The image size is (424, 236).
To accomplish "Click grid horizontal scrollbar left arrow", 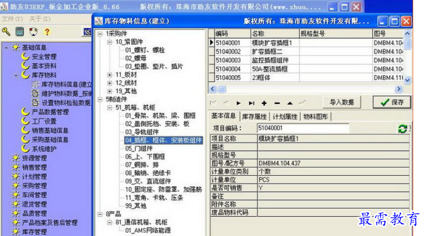I will click(x=213, y=89).
